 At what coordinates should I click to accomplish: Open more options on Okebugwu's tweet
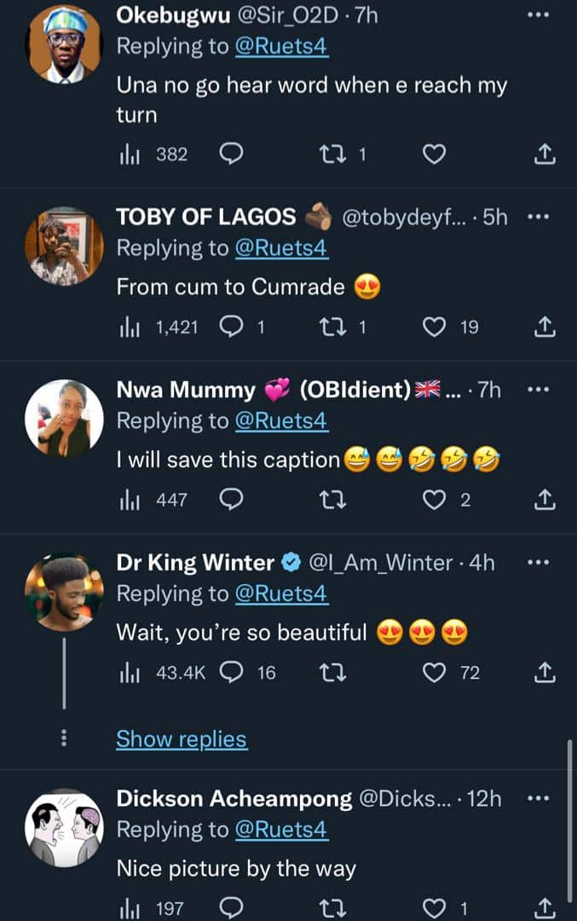pos(539,15)
